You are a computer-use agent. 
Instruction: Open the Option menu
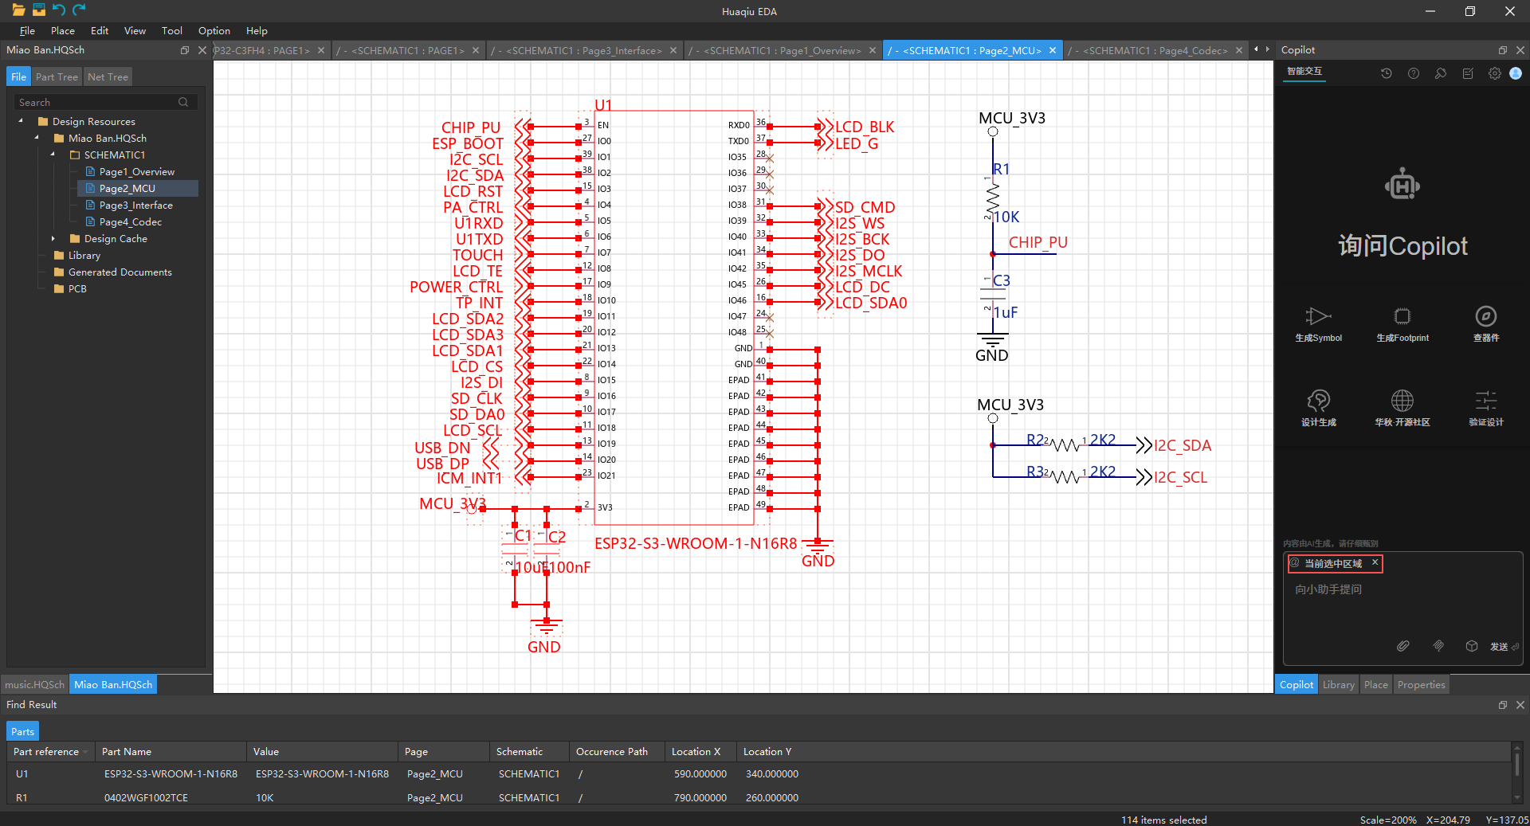click(214, 31)
